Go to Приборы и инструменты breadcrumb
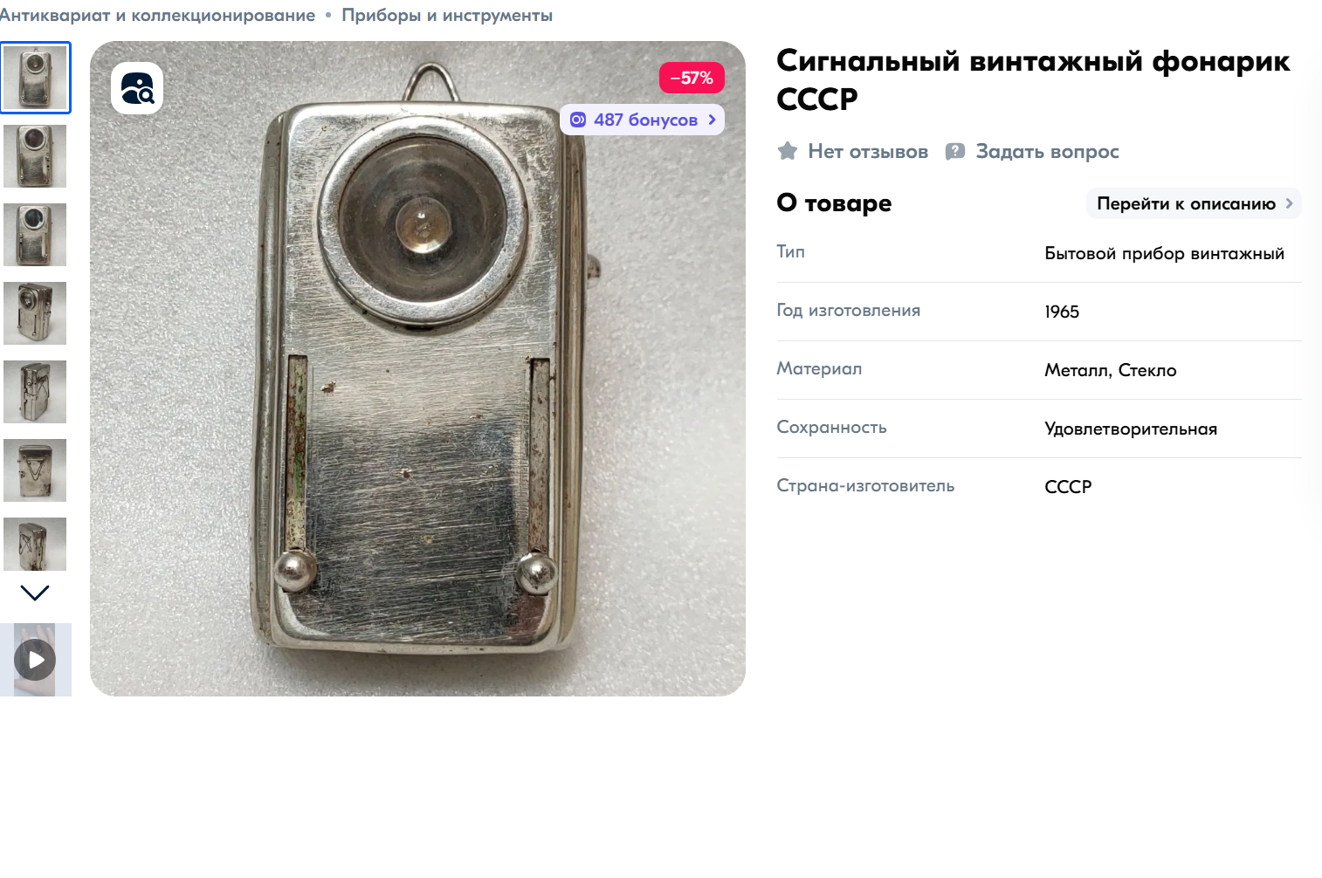The width and height of the screenshot is (1322, 878). [447, 15]
